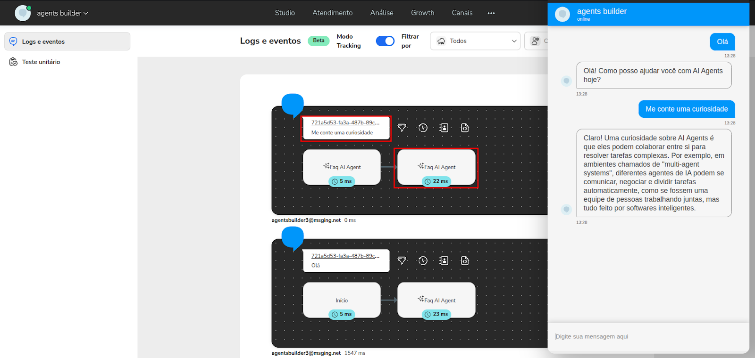This screenshot has height=358, width=755.
Task: Switch to the Studio menu
Action: pos(285,13)
